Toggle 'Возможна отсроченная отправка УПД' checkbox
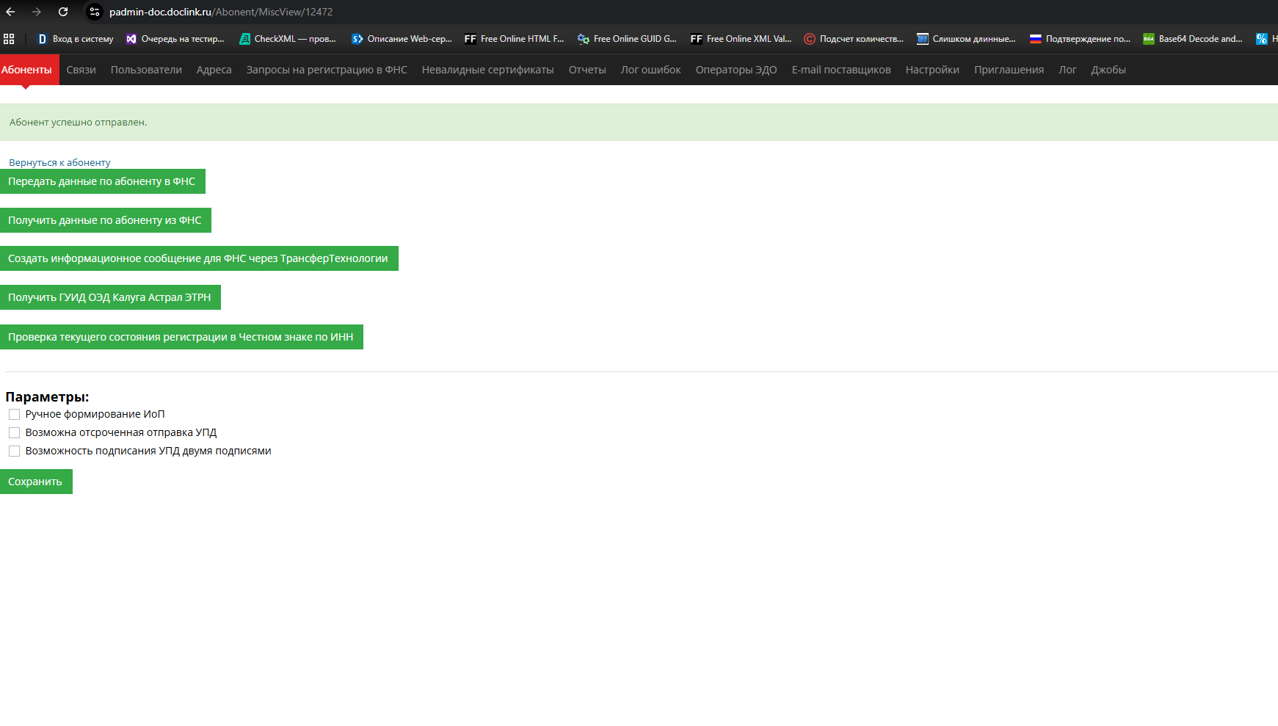Screen dimensions: 1278x726 click(x=14, y=433)
